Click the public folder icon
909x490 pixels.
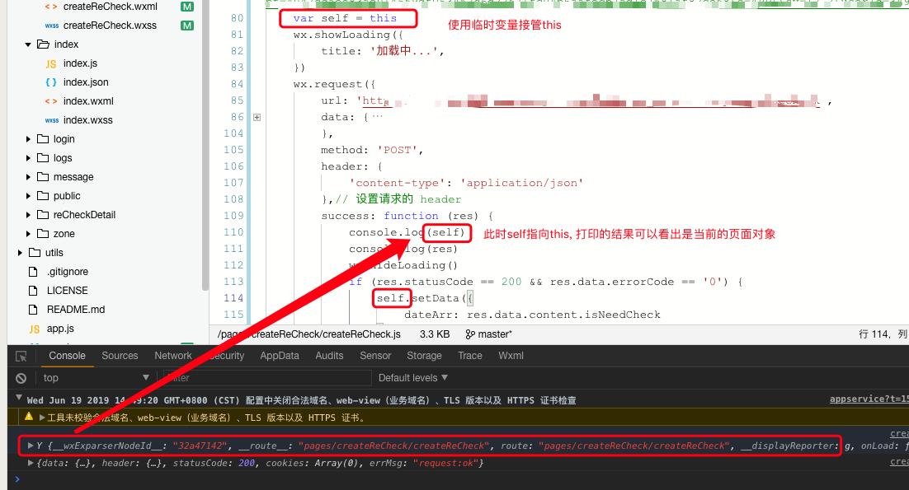click(43, 195)
